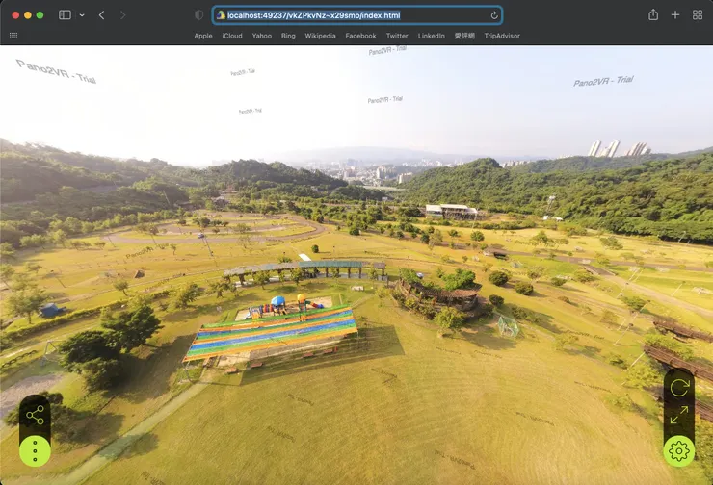Go forward with the right arrow
This screenshot has width=713, height=485.
pyautogui.click(x=122, y=15)
